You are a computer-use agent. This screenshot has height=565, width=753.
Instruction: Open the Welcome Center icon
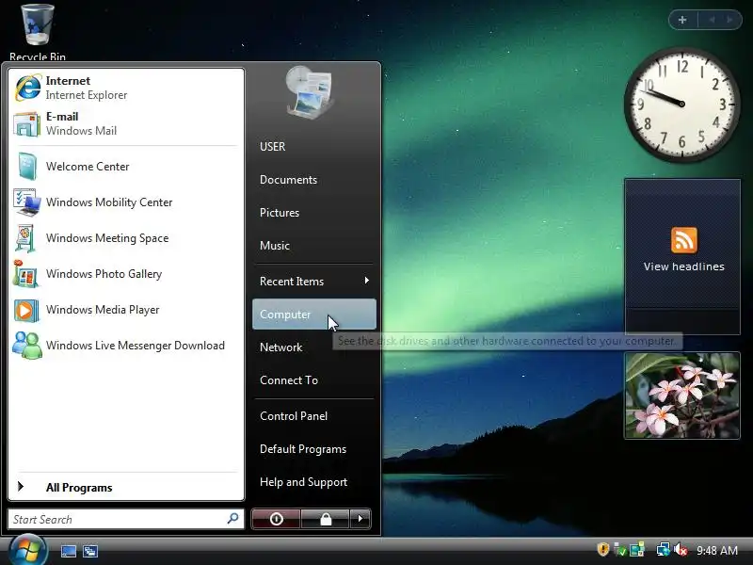pyautogui.click(x=27, y=167)
